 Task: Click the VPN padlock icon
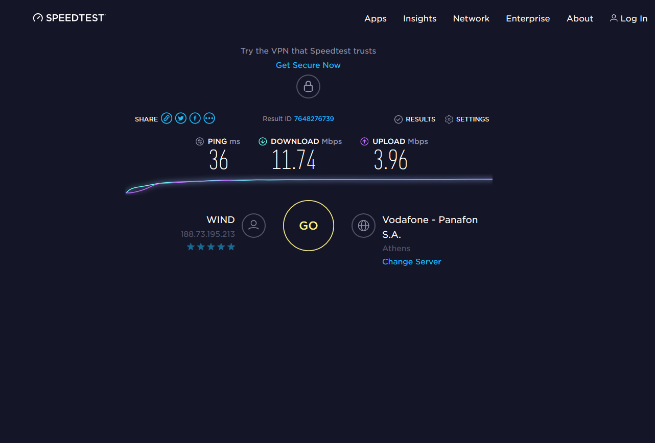coord(308,86)
